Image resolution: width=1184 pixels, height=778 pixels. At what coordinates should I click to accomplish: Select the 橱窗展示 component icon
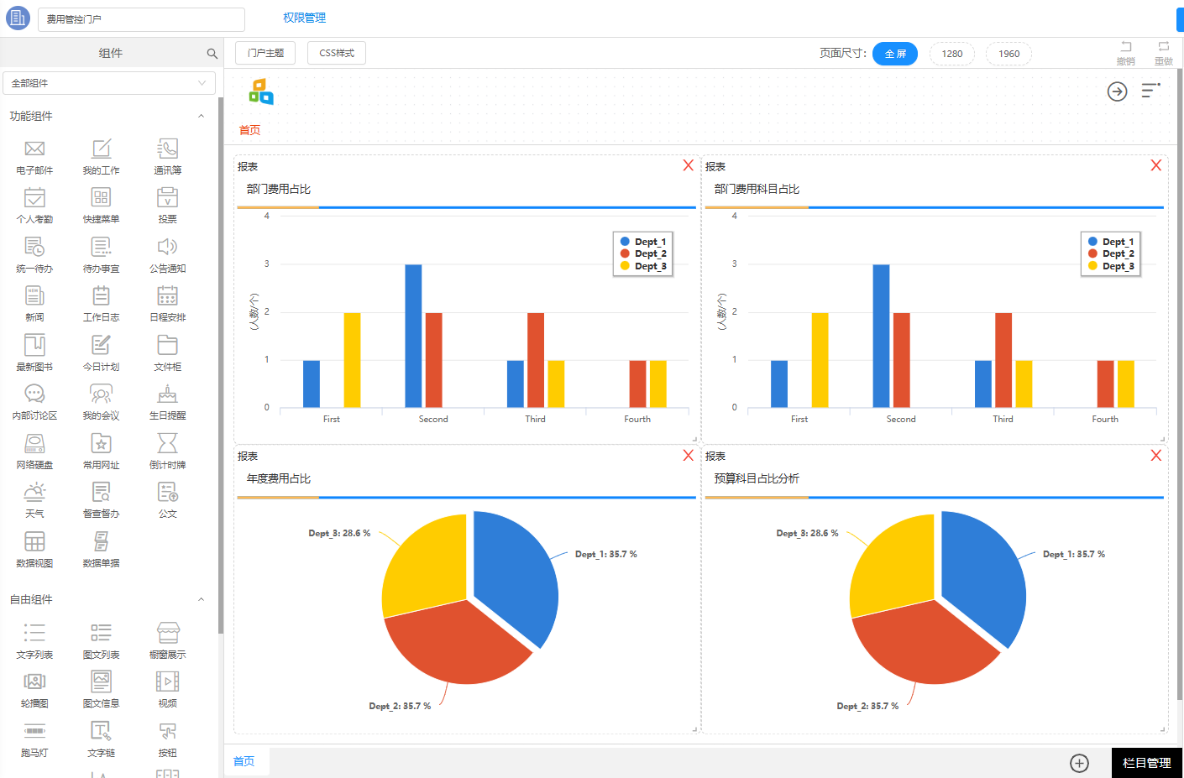click(168, 633)
